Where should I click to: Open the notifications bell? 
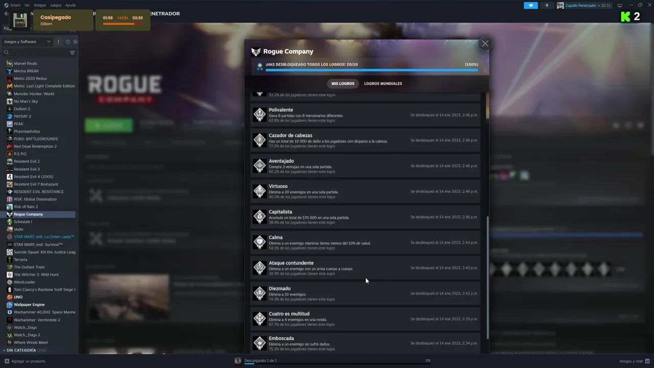coord(547,5)
